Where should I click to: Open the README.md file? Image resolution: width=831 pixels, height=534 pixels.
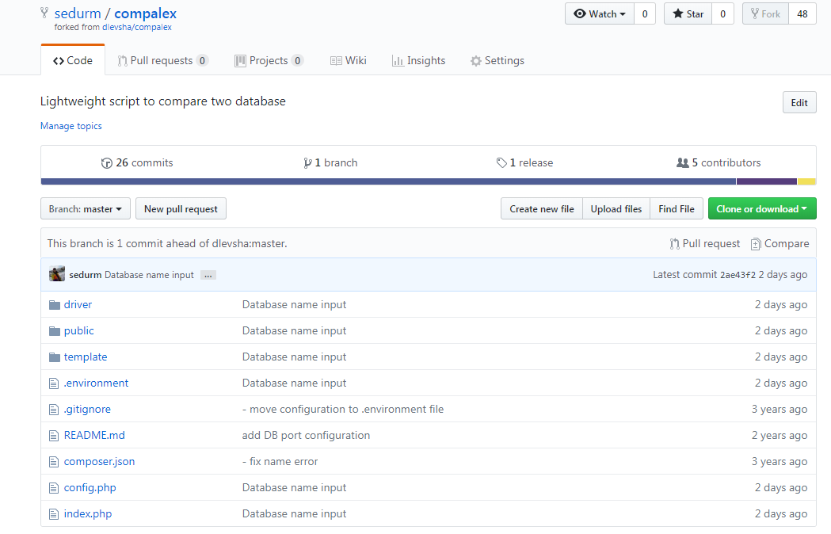(x=94, y=436)
